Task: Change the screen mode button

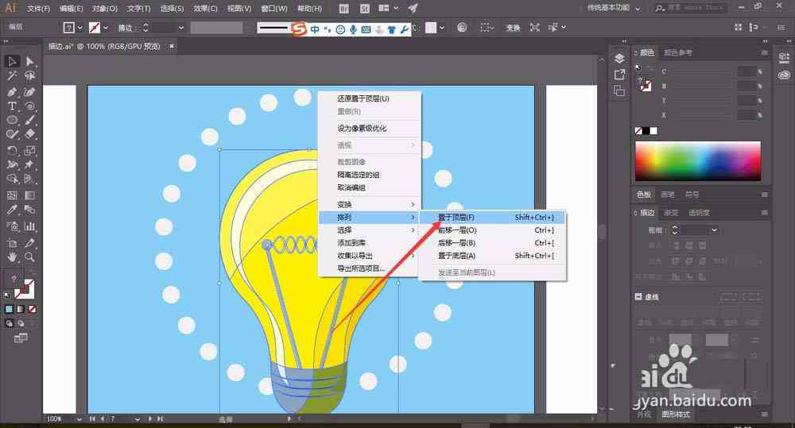Action: [21, 337]
